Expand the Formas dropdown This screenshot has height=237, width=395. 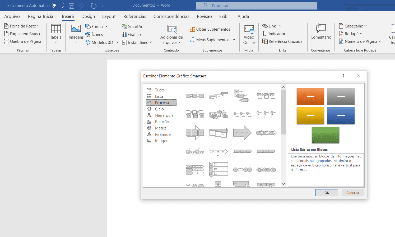click(106, 27)
